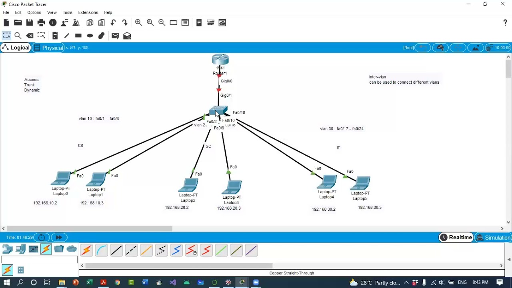Select the central switch device

(x=218, y=111)
